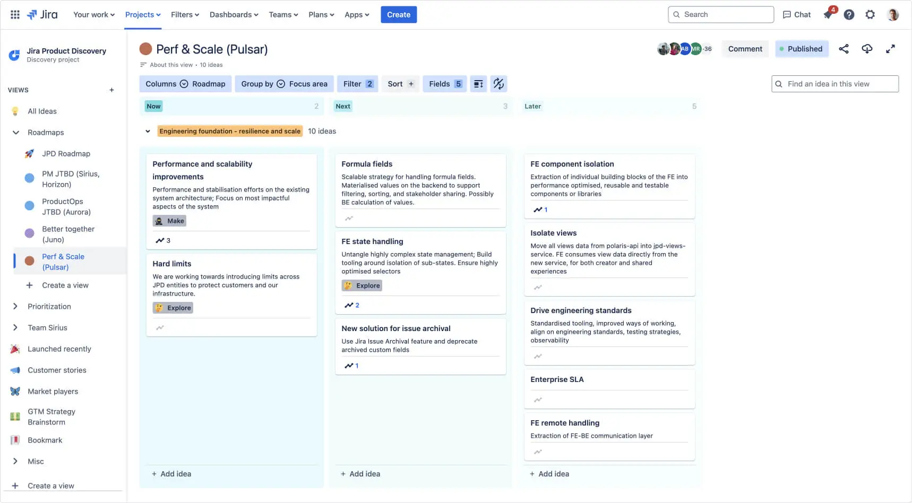Click the insights icon on FE component isolation card
Image resolution: width=912 pixels, height=503 pixels.
pyautogui.click(x=538, y=210)
